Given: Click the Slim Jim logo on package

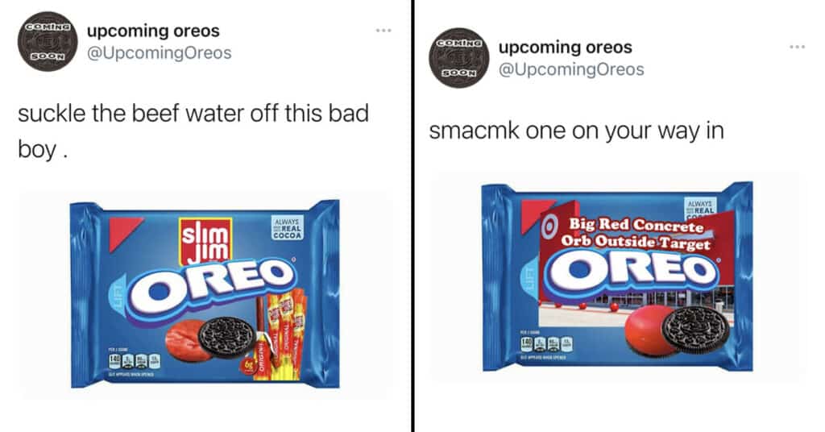Looking at the screenshot, I should coord(205,241).
